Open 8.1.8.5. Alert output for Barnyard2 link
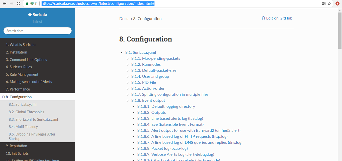Viewport: 342px width, 161px height. [189, 130]
